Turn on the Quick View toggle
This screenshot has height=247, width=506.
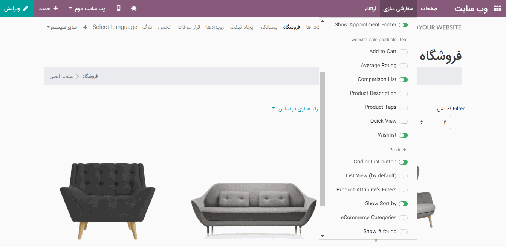click(403, 121)
